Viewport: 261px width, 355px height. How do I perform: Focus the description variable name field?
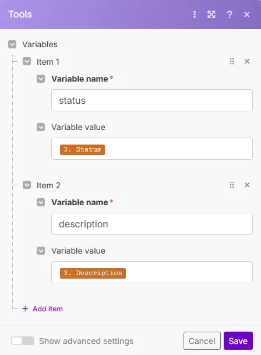152,224
